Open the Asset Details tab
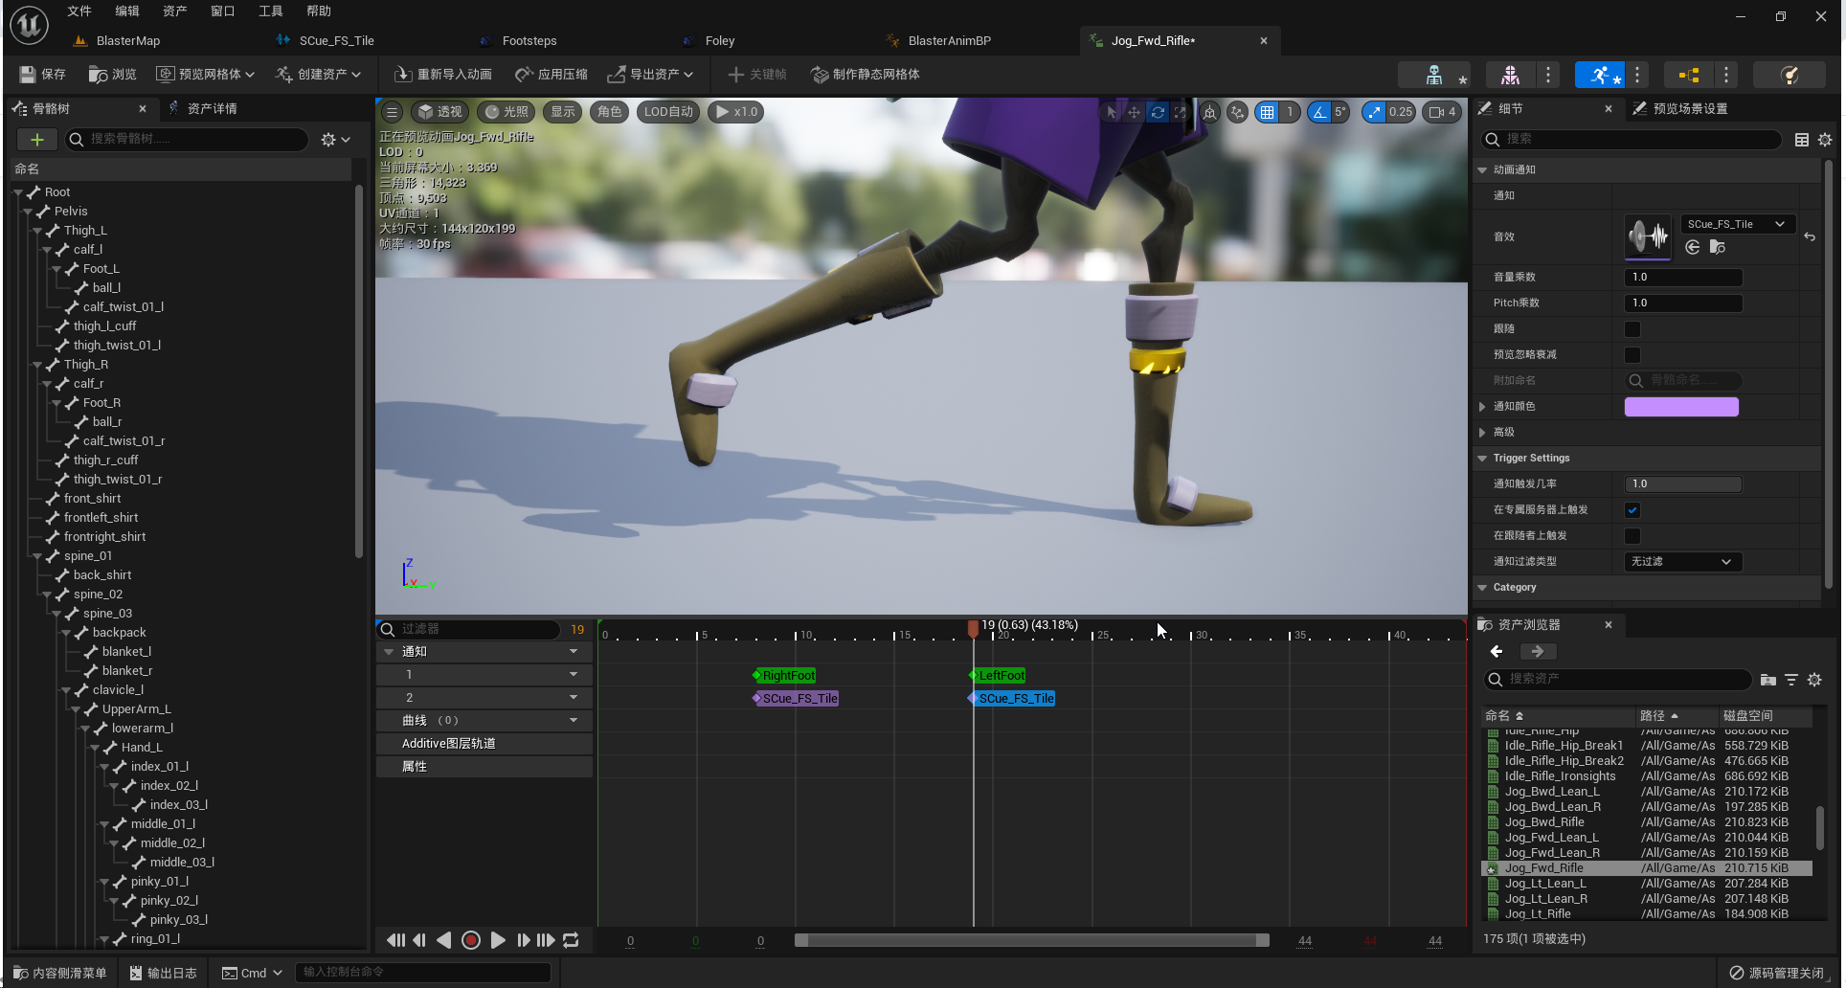This screenshot has width=1846, height=988. tap(212, 109)
